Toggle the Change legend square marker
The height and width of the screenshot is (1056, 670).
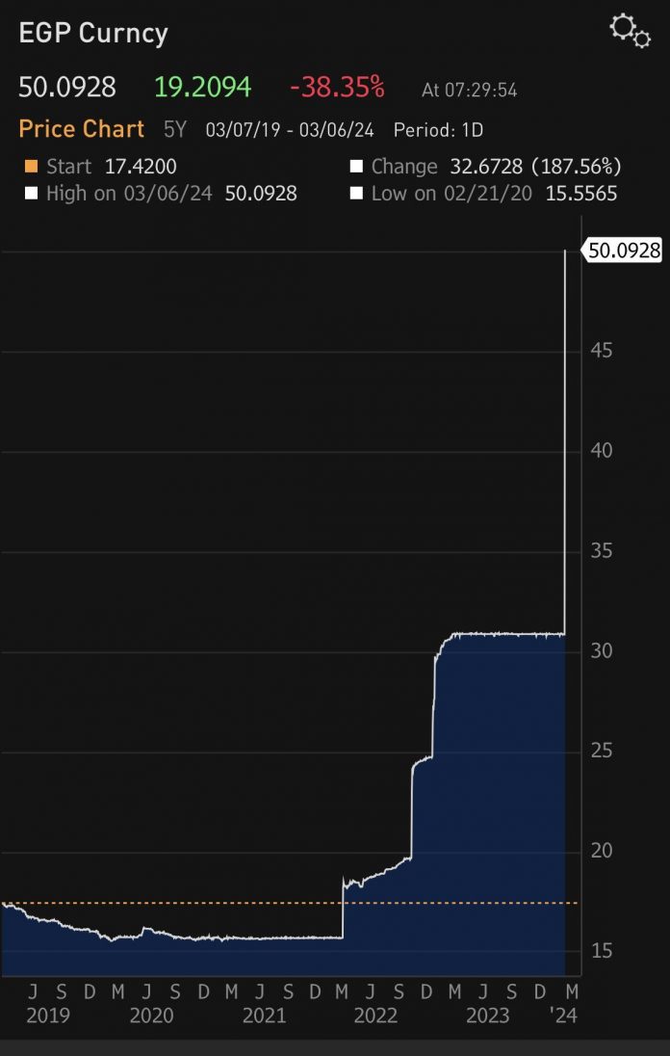(356, 167)
